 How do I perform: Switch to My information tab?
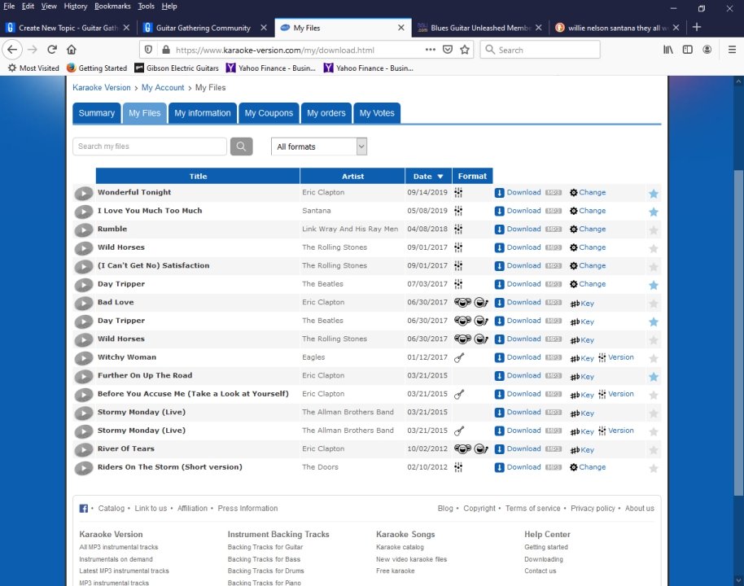pos(202,113)
